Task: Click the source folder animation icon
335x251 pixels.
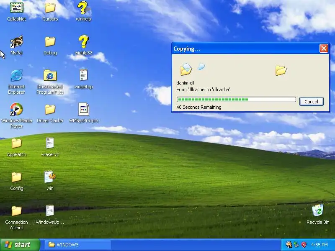Action: (186, 69)
